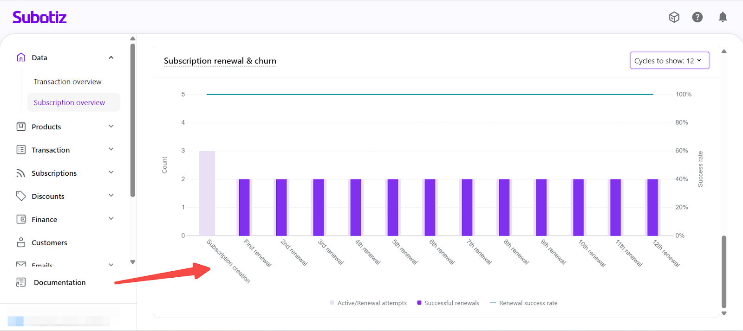Open the Documentation link
The height and width of the screenshot is (331, 743).
[x=59, y=282]
